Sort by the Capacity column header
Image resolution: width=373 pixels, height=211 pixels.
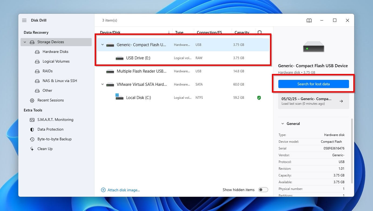pyautogui.click(x=242, y=32)
